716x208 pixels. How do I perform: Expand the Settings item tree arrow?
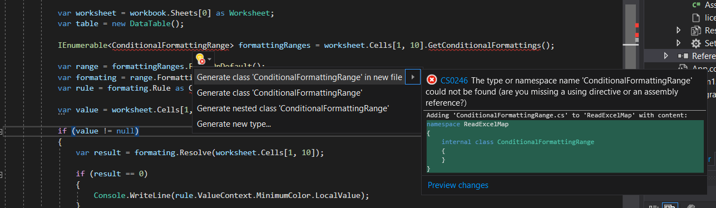pyautogui.click(x=679, y=43)
